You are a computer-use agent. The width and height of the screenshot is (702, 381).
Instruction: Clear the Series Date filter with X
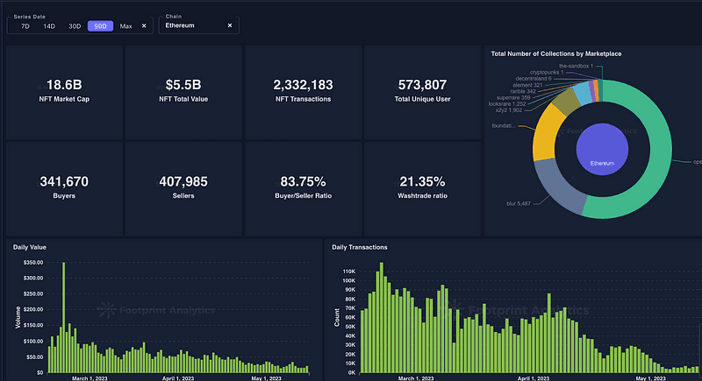[x=144, y=26]
